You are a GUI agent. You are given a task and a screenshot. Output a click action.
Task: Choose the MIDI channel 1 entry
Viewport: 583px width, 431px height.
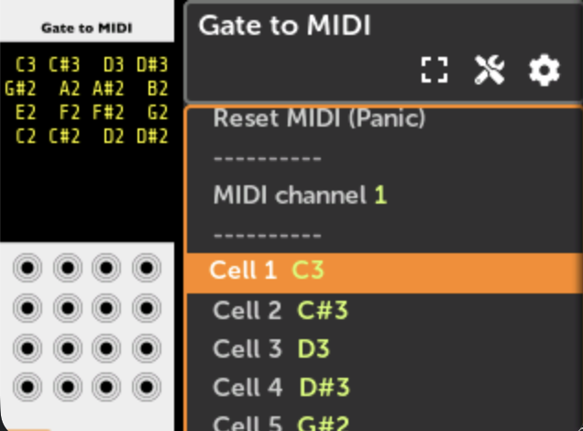(x=384, y=194)
